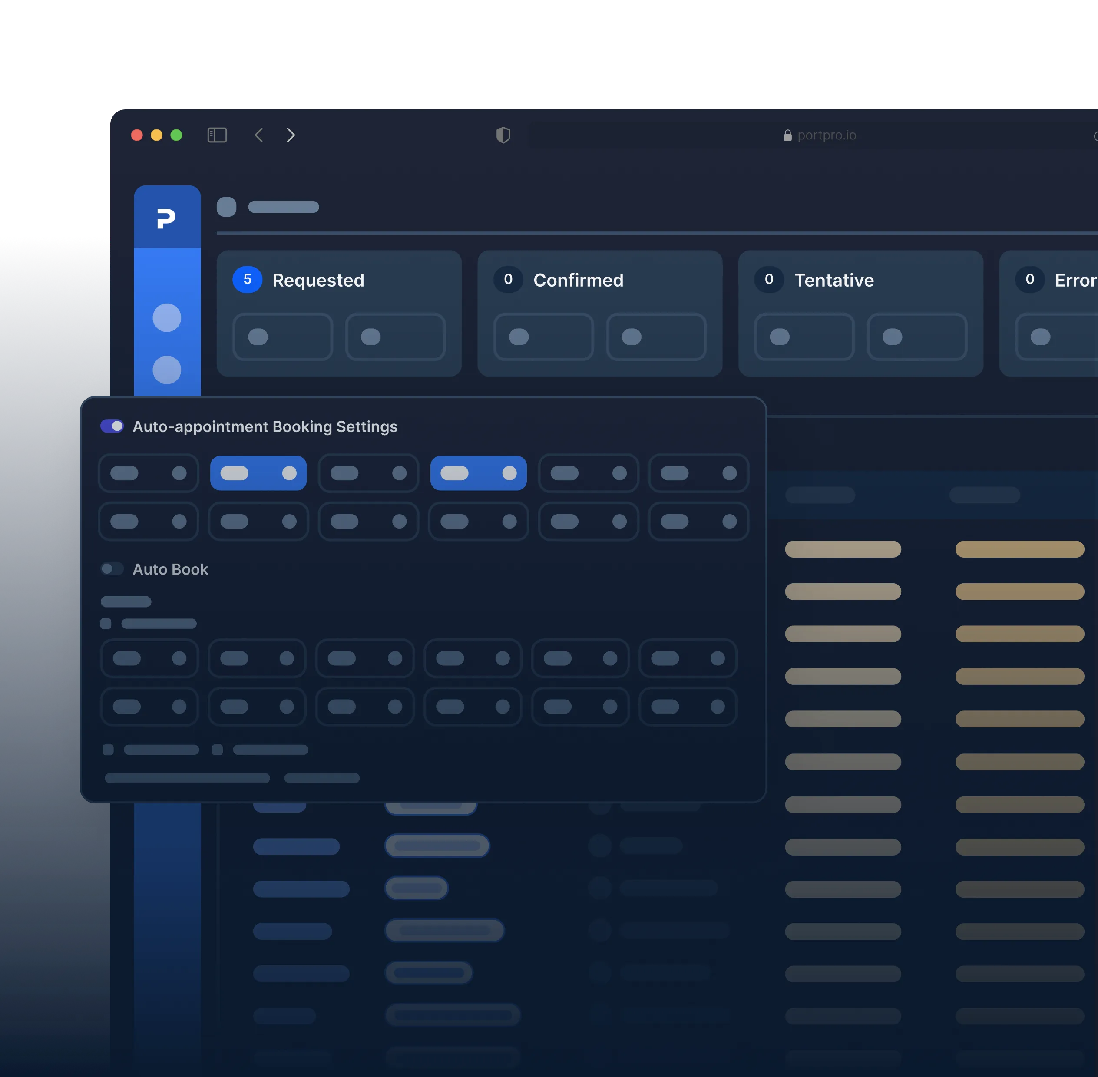Image resolution: width=1098 pixels, height=1077 pixels.
Task: Select the first circle in blue sidebar
Action: [167, 318]
